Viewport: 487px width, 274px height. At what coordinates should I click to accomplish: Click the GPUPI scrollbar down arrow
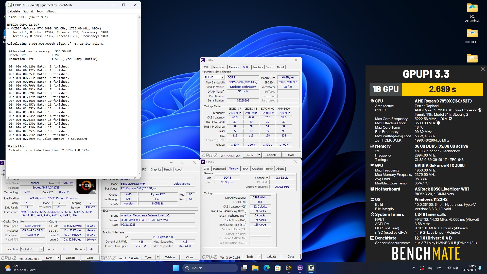[x=139, y=174]
